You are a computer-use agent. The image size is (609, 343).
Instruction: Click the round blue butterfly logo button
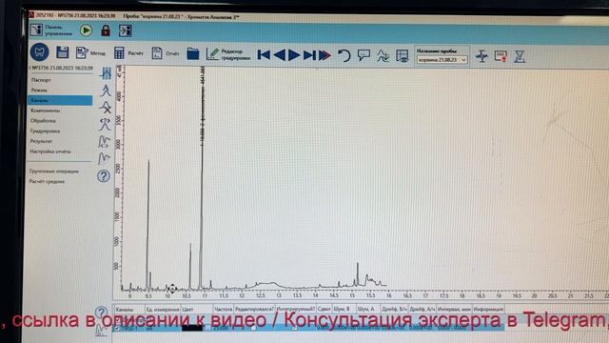pyautogui.click(x=40, y=52)
